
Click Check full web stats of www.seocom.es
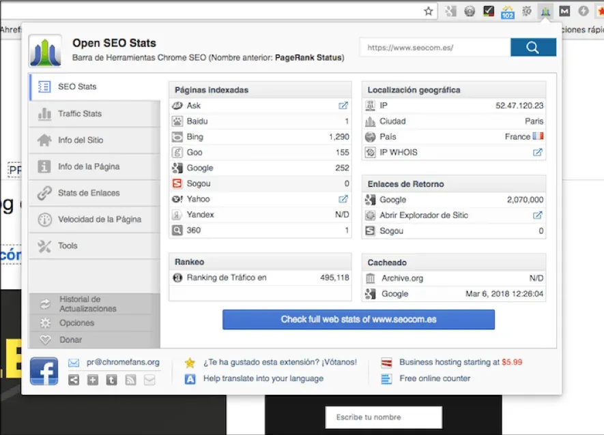pos(358,320)
